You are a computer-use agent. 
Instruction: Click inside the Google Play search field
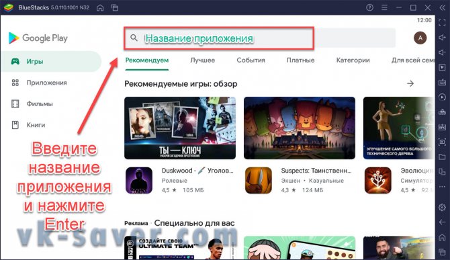(x=260, y=38)
